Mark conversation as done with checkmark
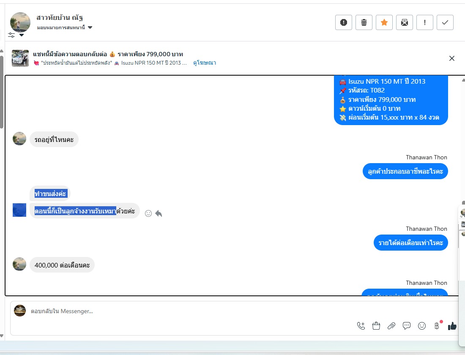This screenshot has height=355, width=465. click(x=445, y=22)
